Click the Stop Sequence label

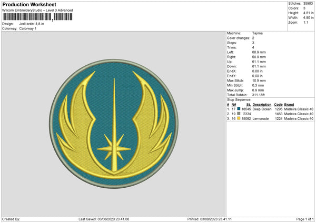239,100
